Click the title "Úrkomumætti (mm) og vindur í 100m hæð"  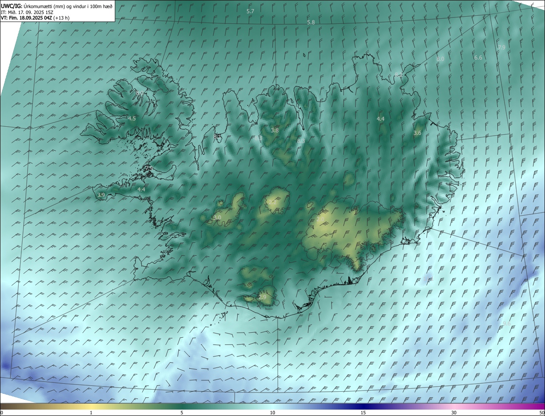tap(68, 6)
